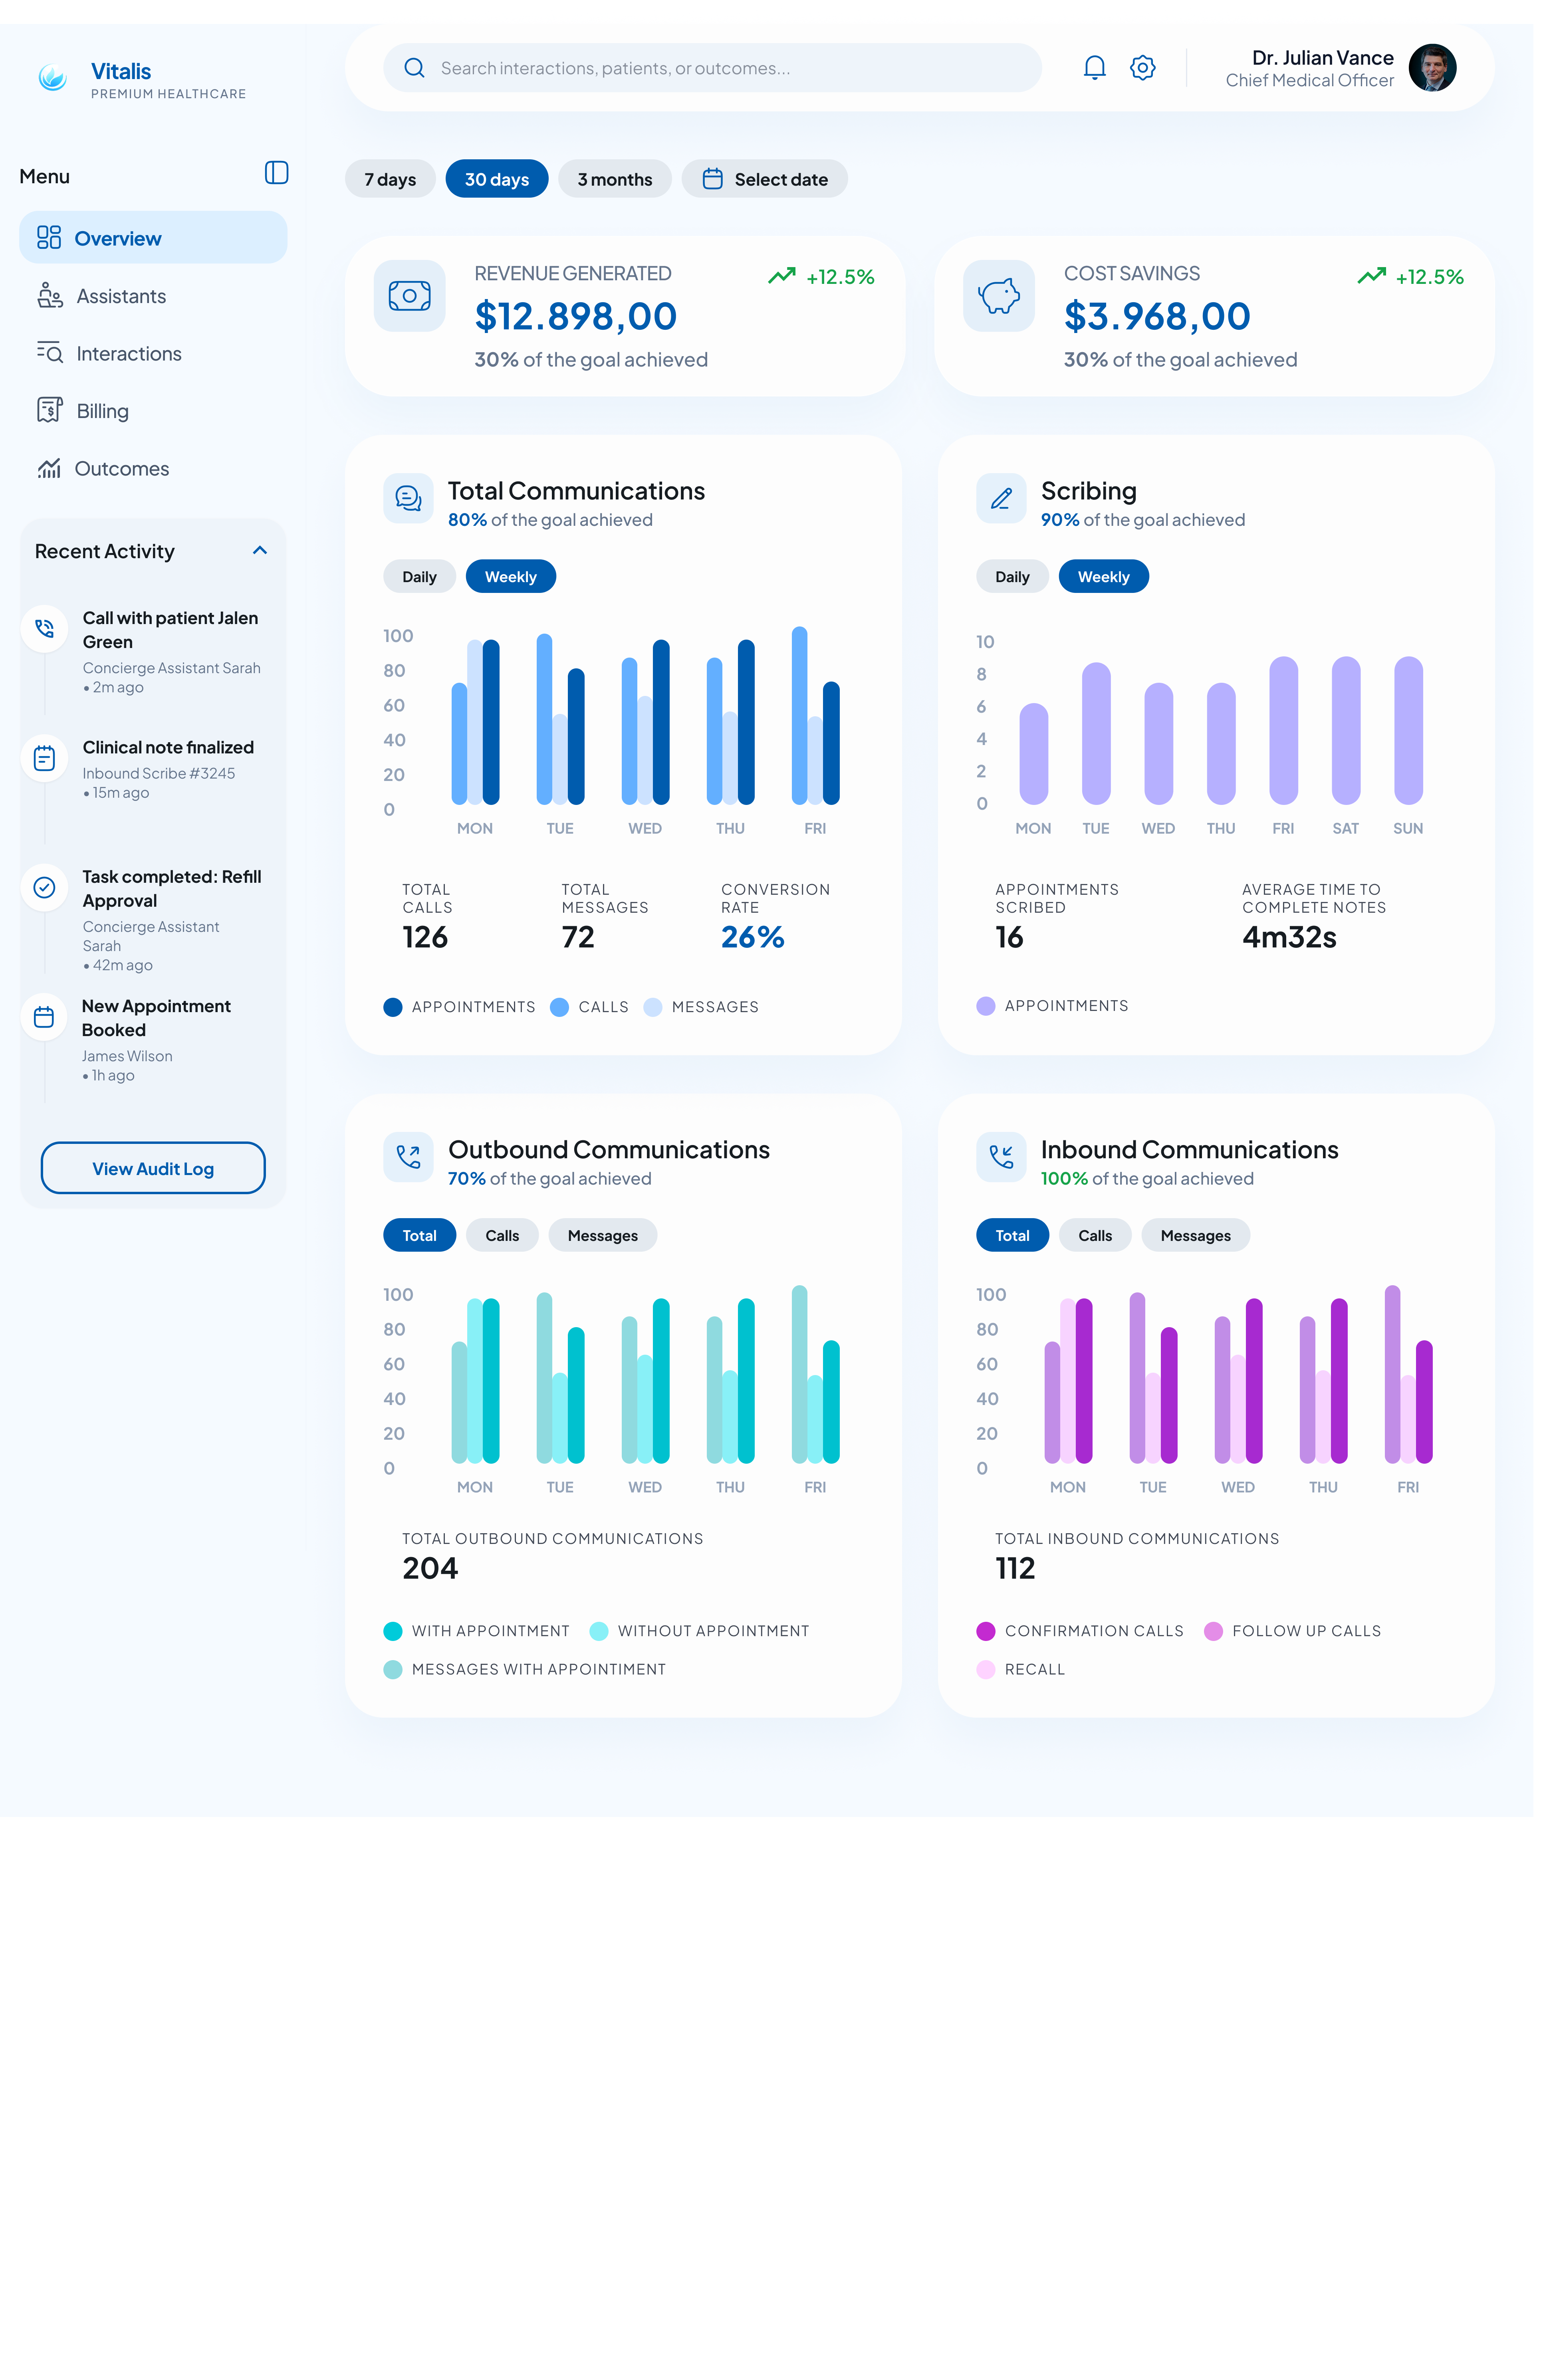This screenshot has height=2380, width=1543.
Task: Click Revenue Generated trend arrow icon
Action: (782, 275)
